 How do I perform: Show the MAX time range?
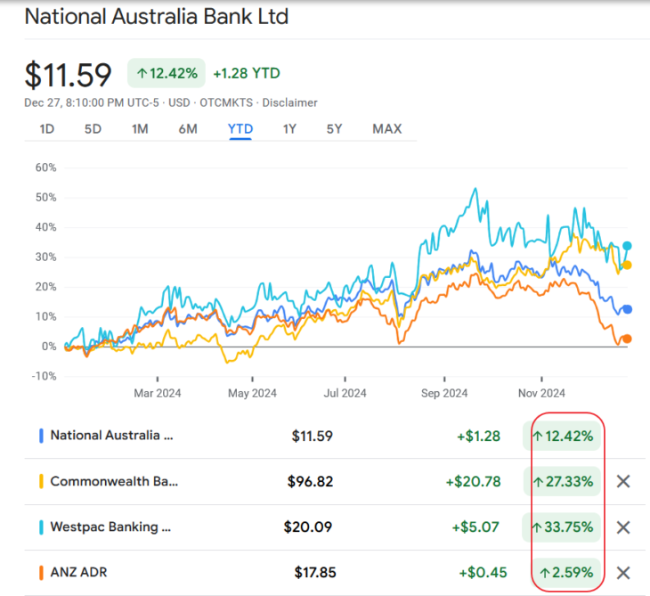click(387, 129)
